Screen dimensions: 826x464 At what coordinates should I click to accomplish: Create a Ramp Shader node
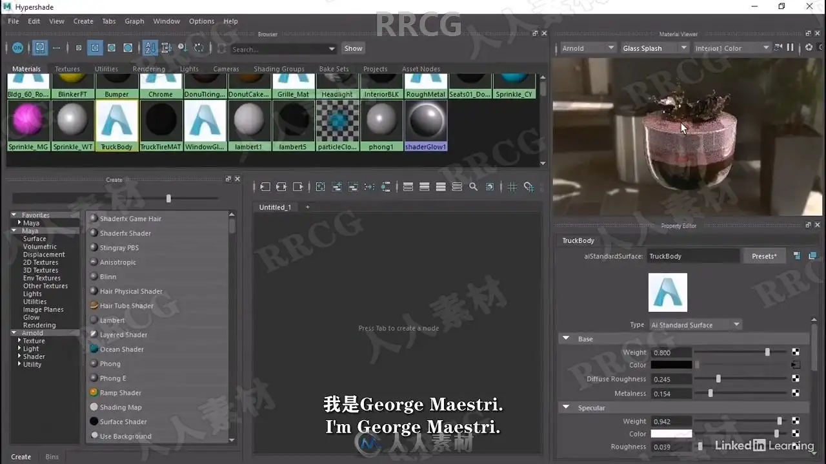point(120,392)
